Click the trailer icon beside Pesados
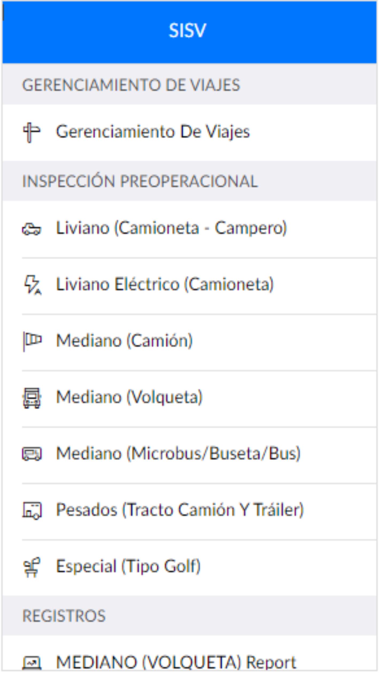 pyautogui.click(x=32, y=511)
